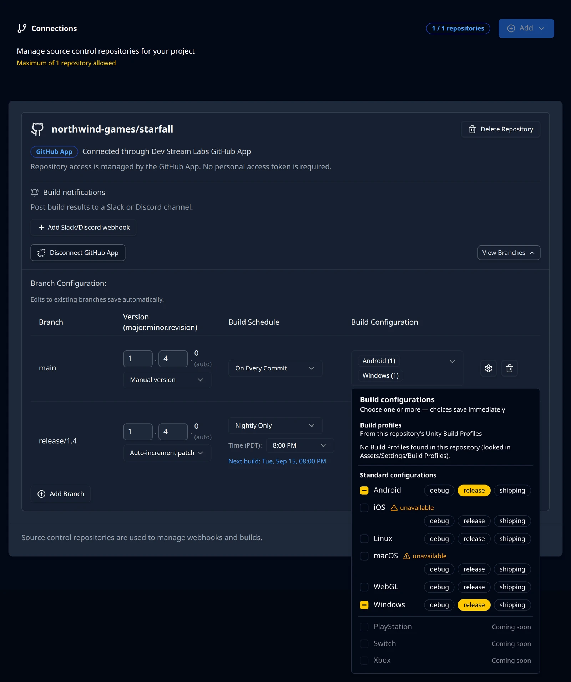The width and height of the screenshot is (571, 682).
Task: Edit major version field for main branch
Action: click(x=138, y=359)
